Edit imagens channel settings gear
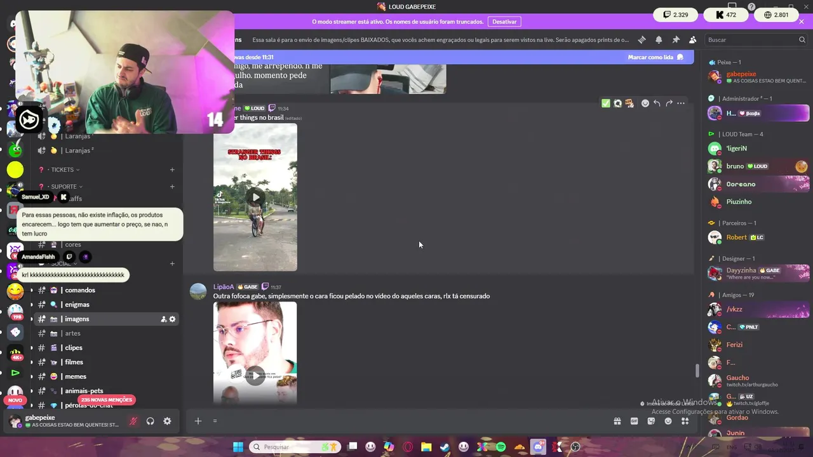 coord(172,319)
